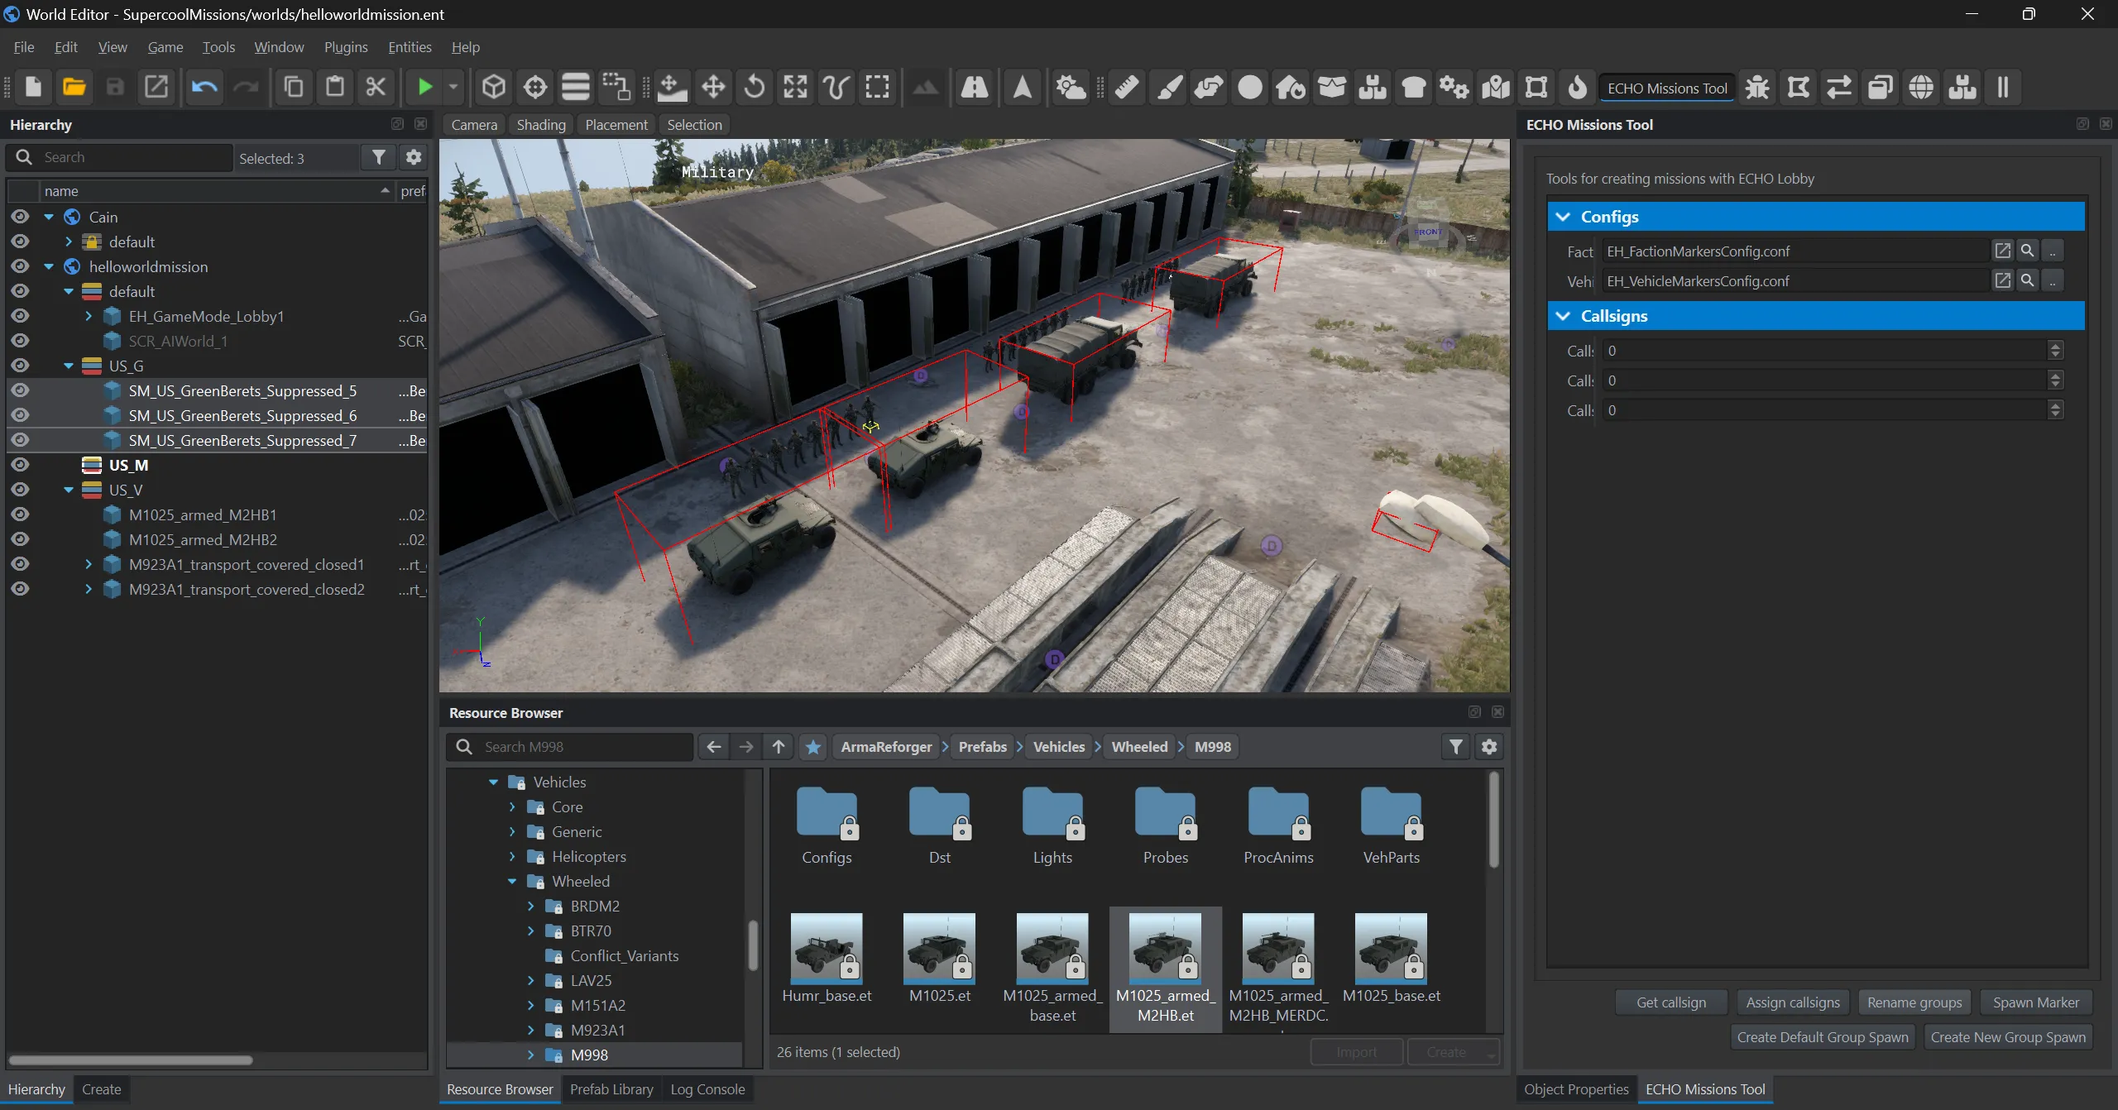Screen dimensions: 2118x1110
Task: Click the map marker tool icon
Action: 1496,87
